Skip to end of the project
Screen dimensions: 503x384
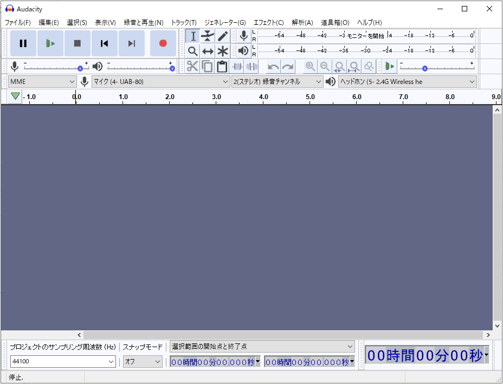tap(132, 43)
